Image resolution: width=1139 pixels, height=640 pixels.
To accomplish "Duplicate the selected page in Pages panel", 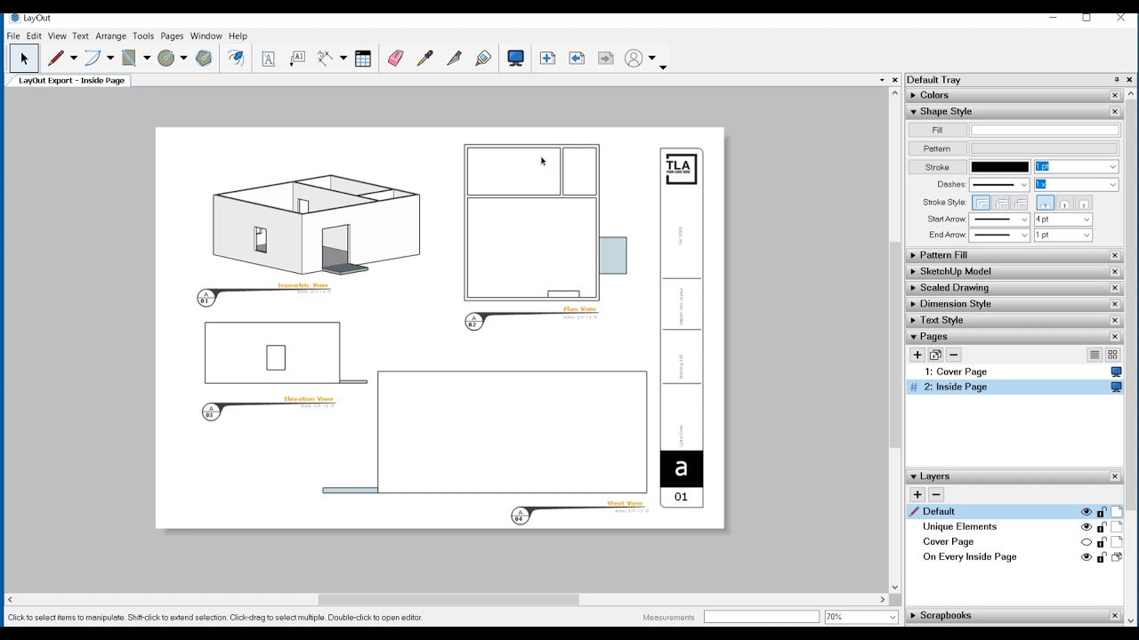I will coord(935,355).
